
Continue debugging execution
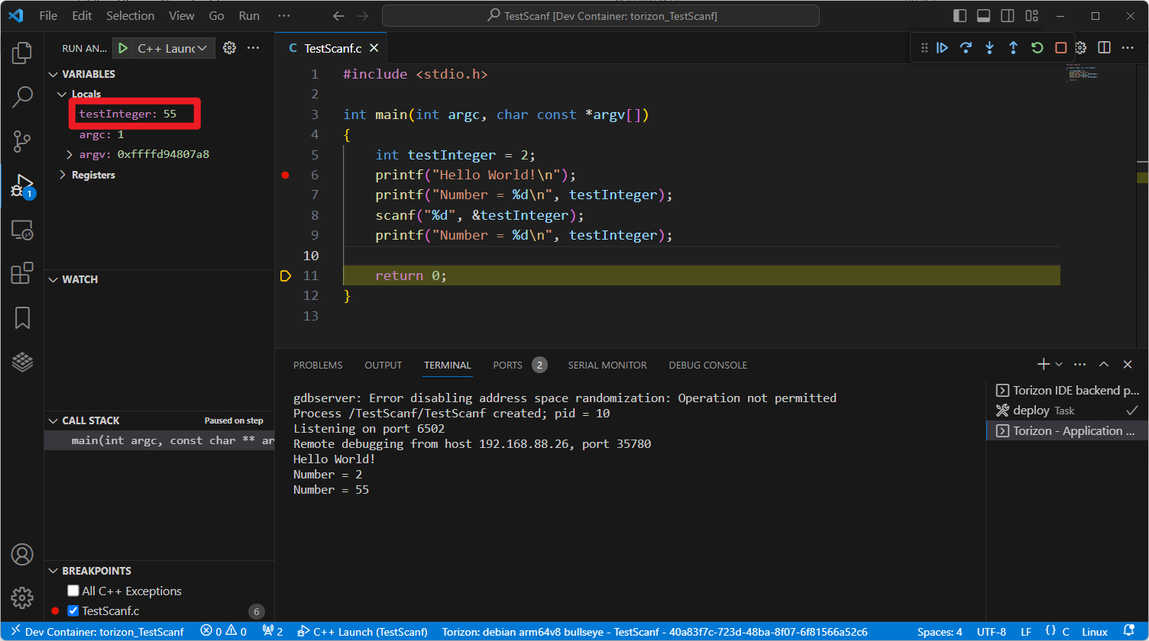(x=942, y=47)
